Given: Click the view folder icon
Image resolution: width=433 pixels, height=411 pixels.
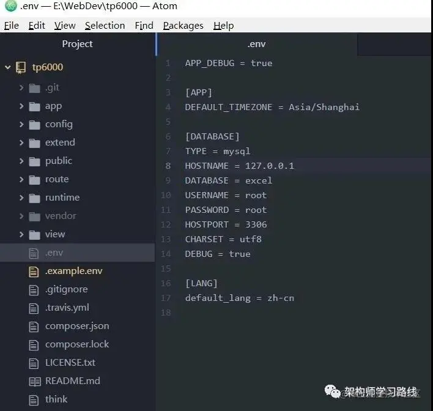Looking at the screenshot, I should coord(34,235).
